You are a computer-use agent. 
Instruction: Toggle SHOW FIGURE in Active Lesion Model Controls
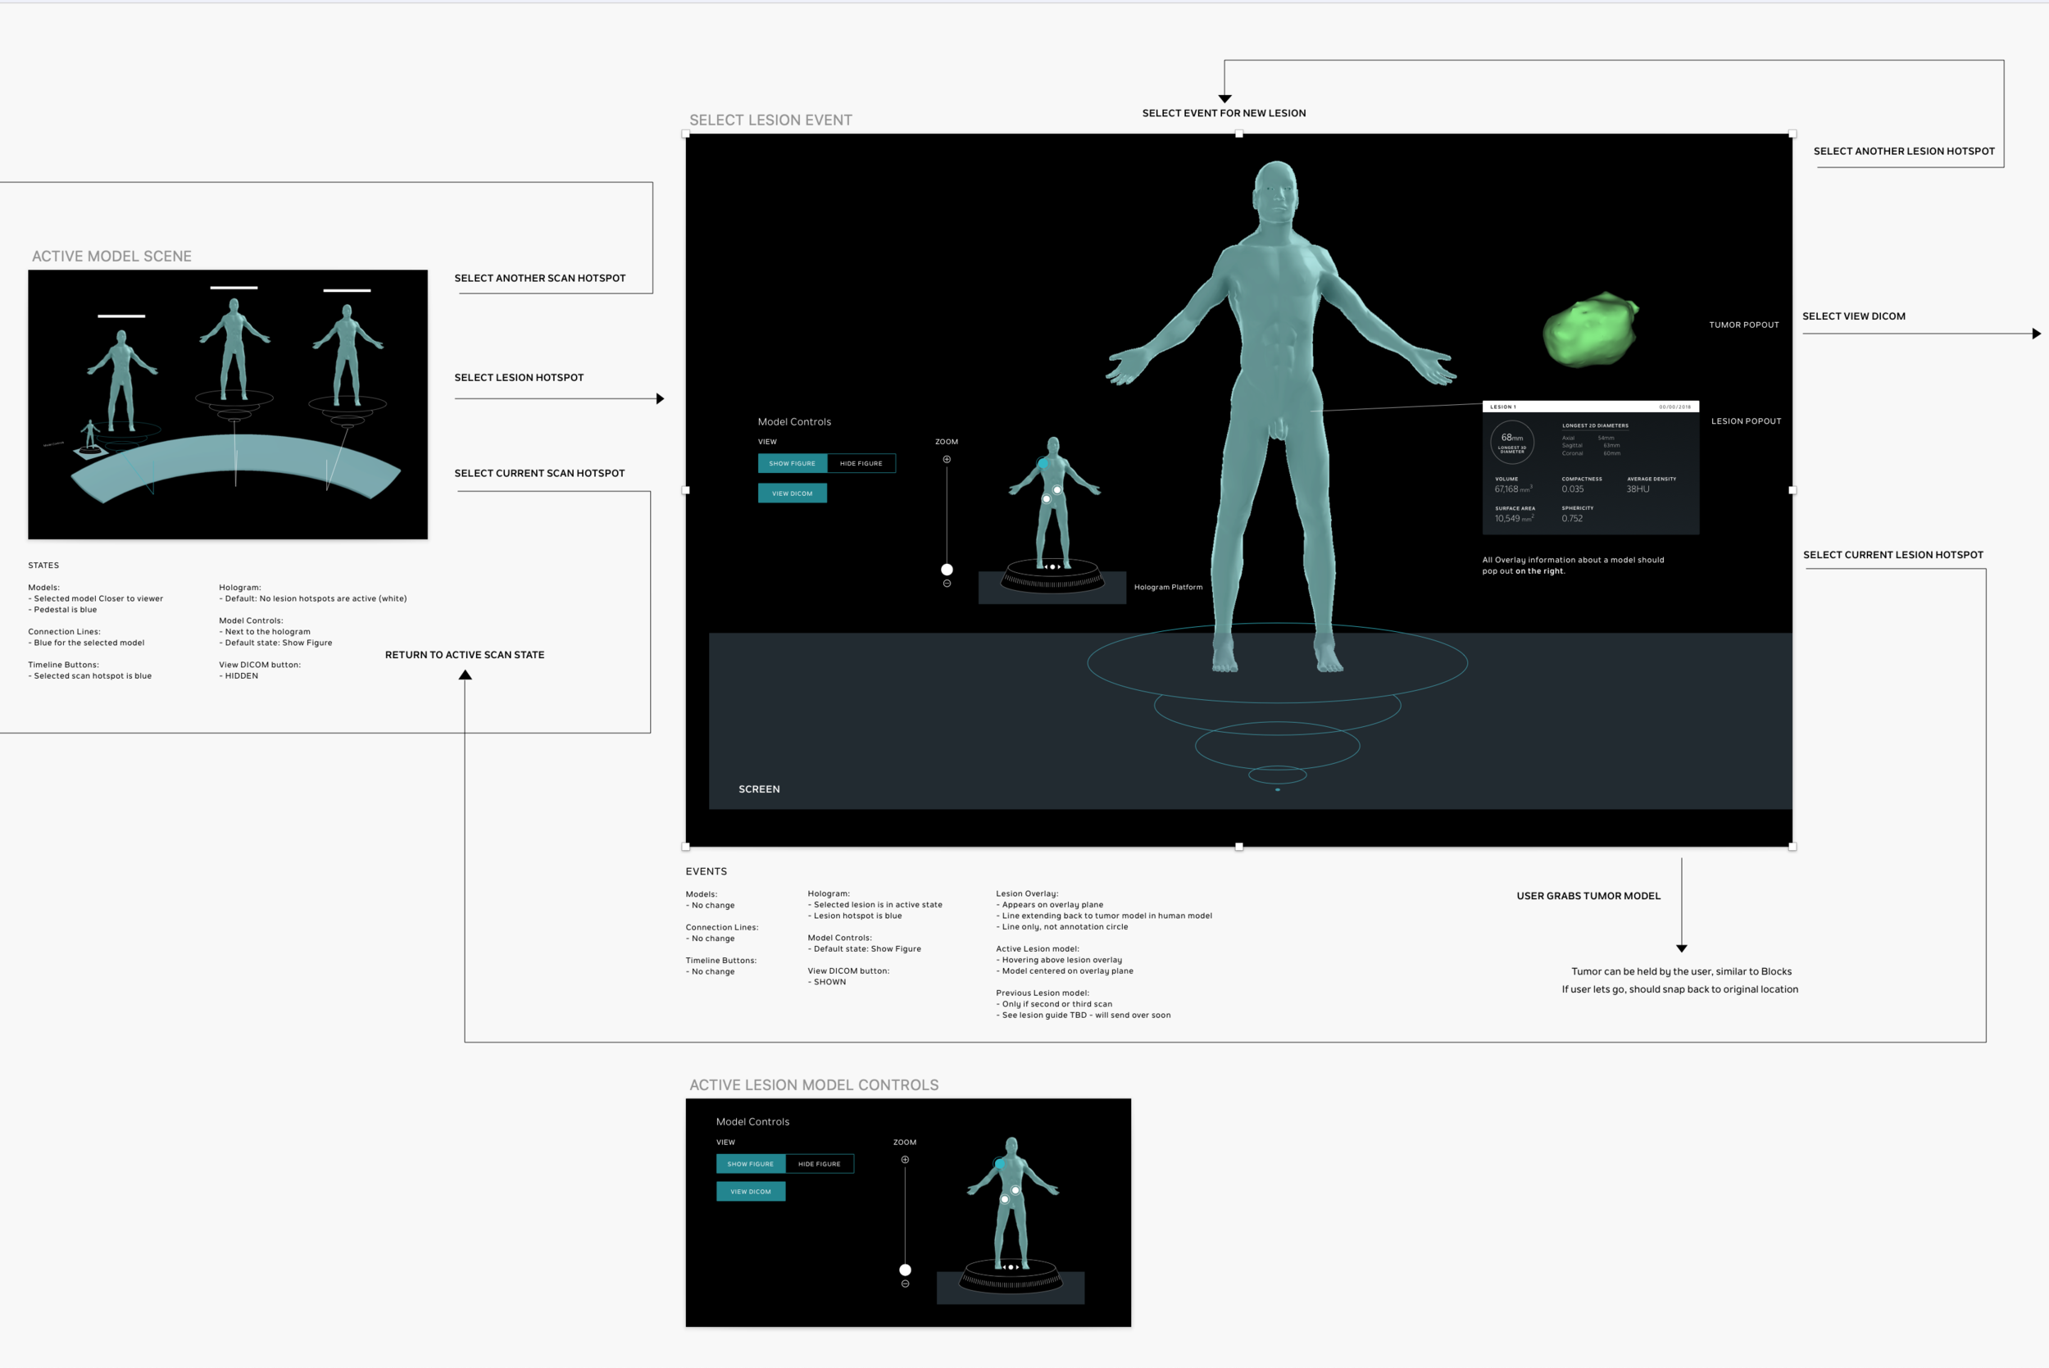click(x=751, y=1163)
